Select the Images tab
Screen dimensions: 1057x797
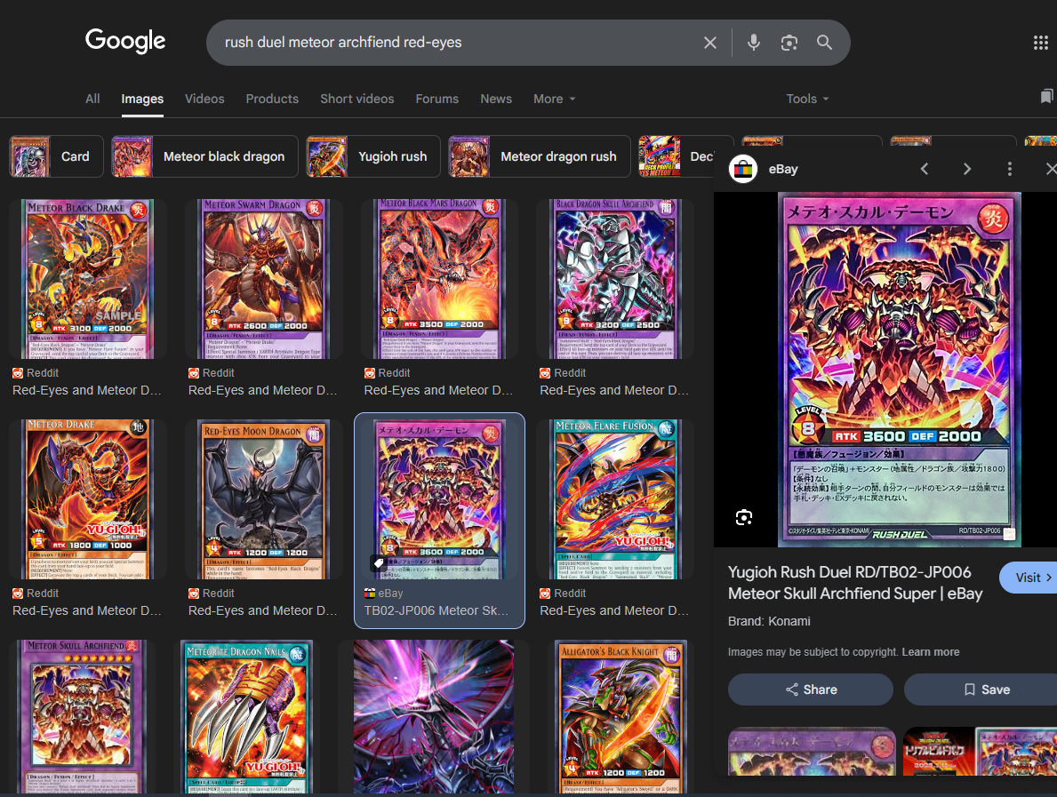(x=142, y=99)
